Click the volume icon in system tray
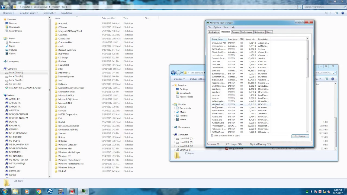 click(329, 192)
